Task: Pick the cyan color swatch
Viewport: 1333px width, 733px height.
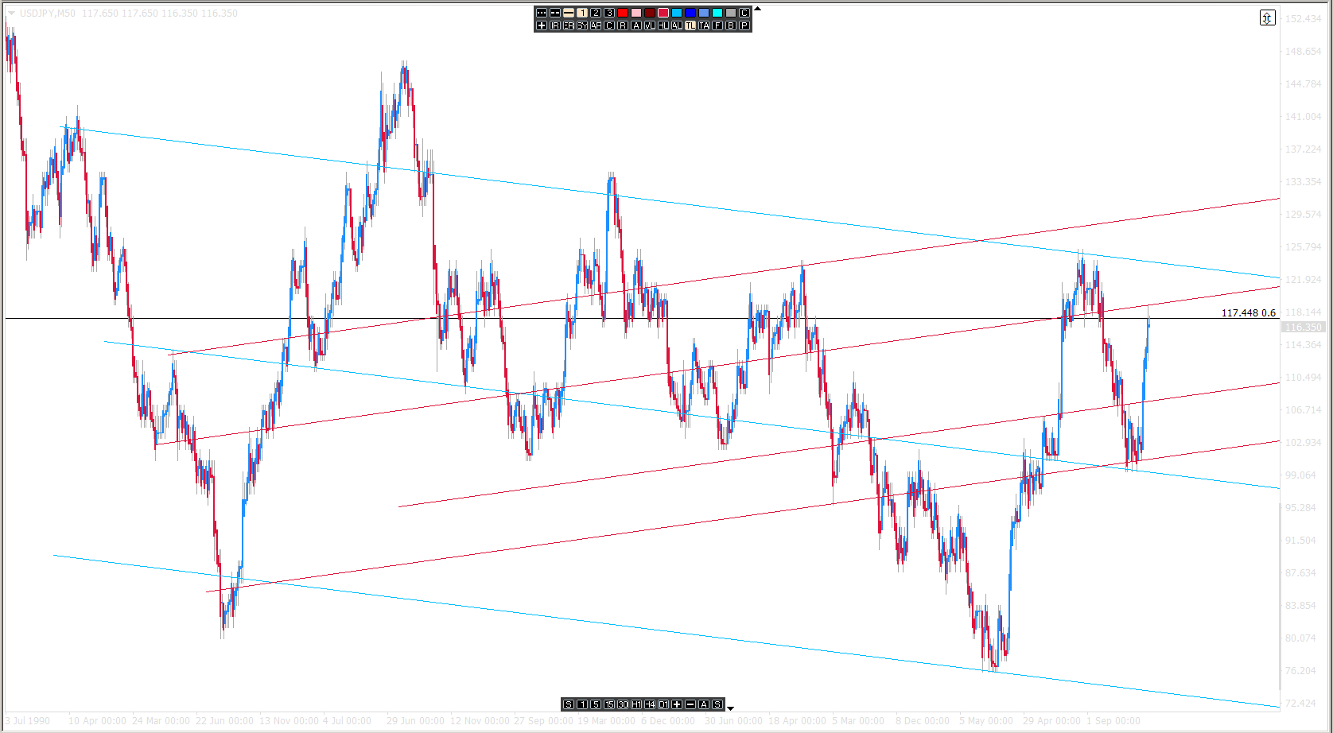Action: click(717, 13)
